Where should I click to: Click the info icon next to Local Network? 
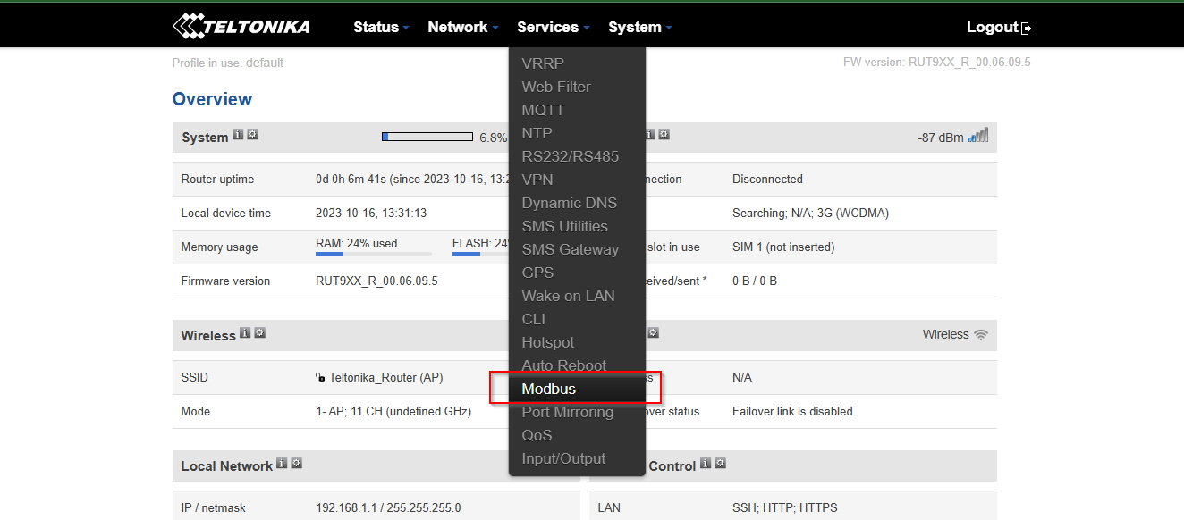tap(281, 463)
